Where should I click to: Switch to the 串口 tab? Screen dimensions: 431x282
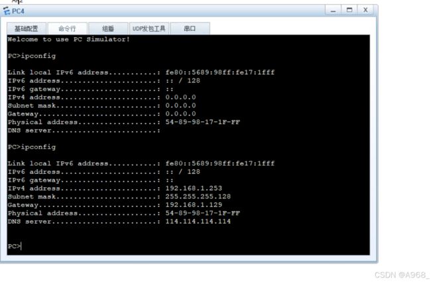[190, 29]
